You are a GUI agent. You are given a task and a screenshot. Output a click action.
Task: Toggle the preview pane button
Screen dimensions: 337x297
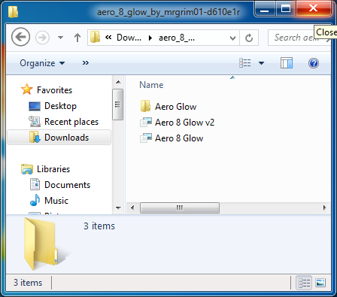coord(287,63)
